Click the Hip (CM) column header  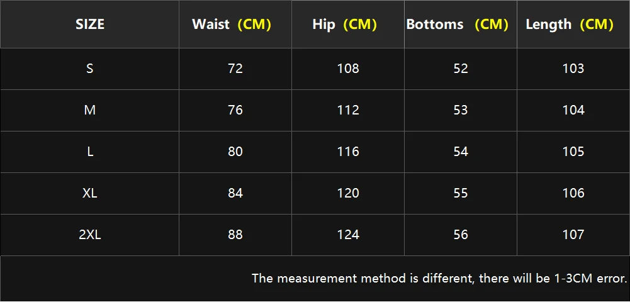click(x=344, y=25)
